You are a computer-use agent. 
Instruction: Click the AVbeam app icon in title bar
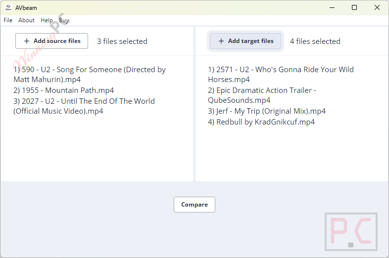tap(8, 8)
